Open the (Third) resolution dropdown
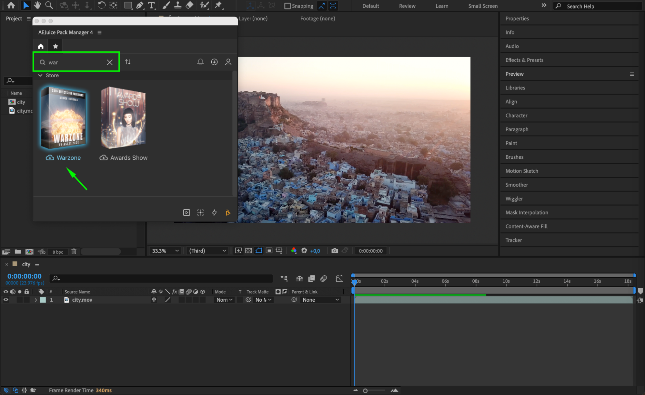This screenshot has width=645, height=395. coord(207,251)
